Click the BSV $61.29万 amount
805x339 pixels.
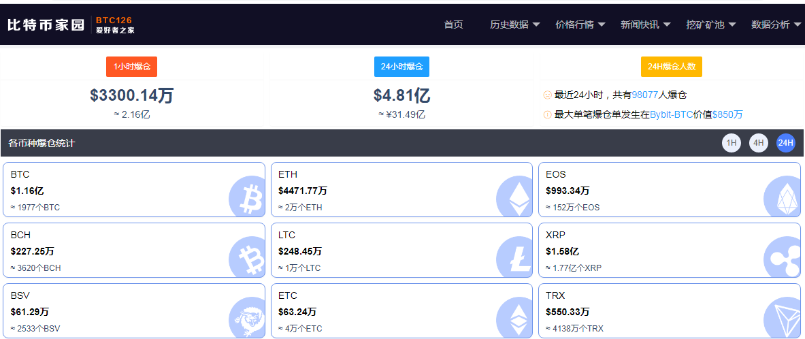click(x=30, y=312)
